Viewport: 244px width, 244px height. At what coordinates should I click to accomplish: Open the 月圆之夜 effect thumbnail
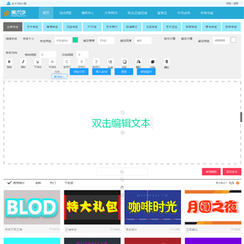(x=213, y=207)
